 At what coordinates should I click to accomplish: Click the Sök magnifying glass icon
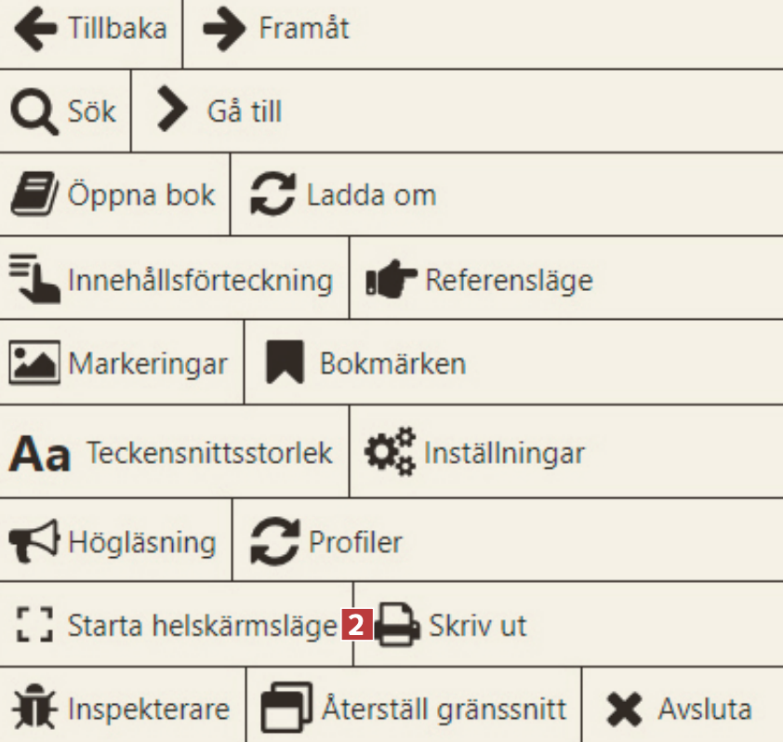33,113
